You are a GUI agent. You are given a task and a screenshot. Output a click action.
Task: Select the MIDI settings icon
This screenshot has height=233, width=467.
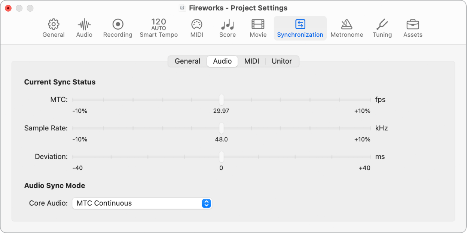[196, 28]
